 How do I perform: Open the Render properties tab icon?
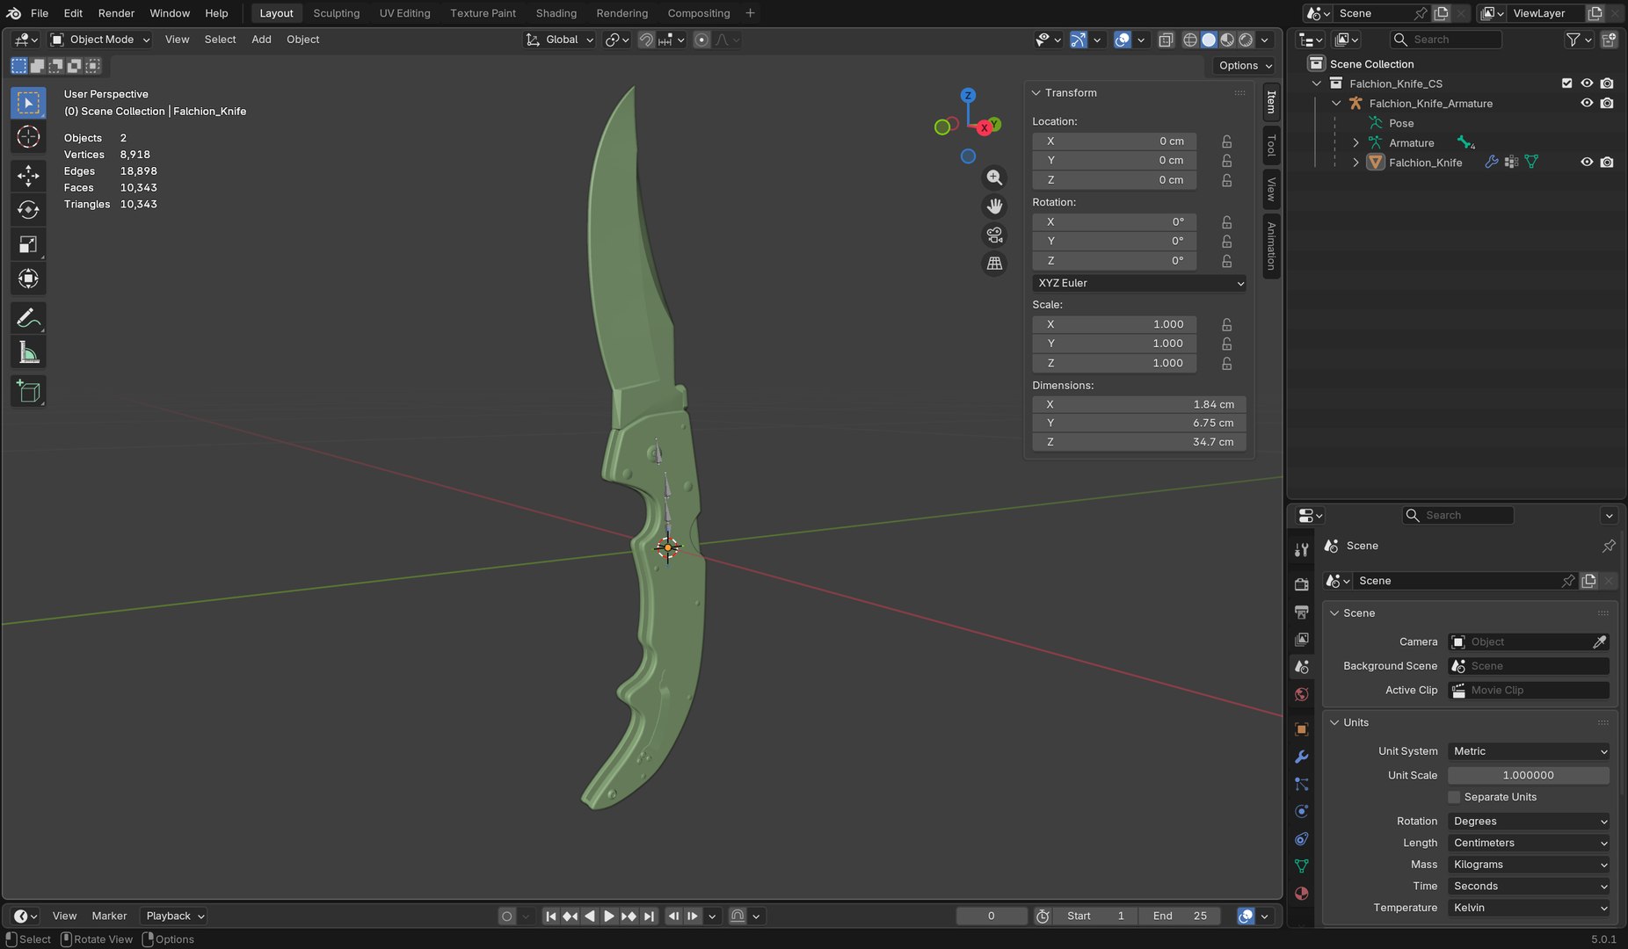point(1302,584)
